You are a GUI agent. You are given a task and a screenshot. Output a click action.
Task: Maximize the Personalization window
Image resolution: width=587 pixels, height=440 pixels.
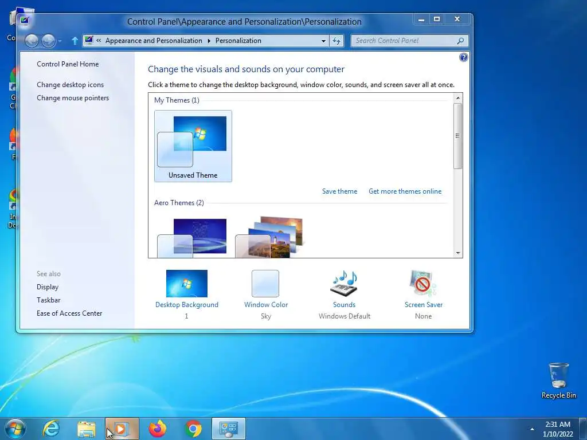(x=436, y=19)
